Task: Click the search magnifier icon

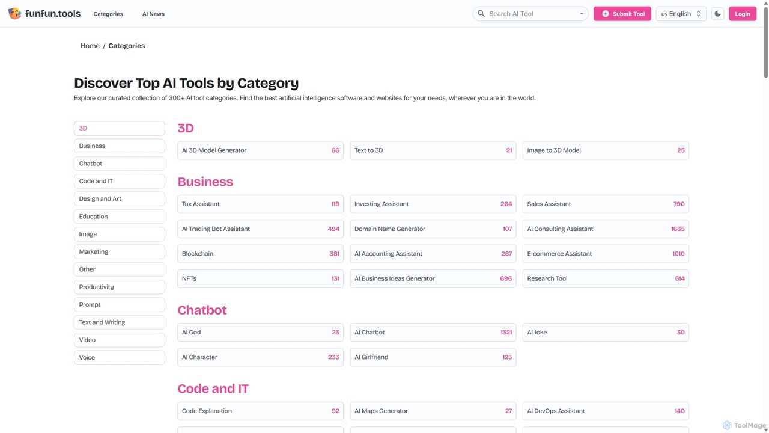Action: coord(481,13)
